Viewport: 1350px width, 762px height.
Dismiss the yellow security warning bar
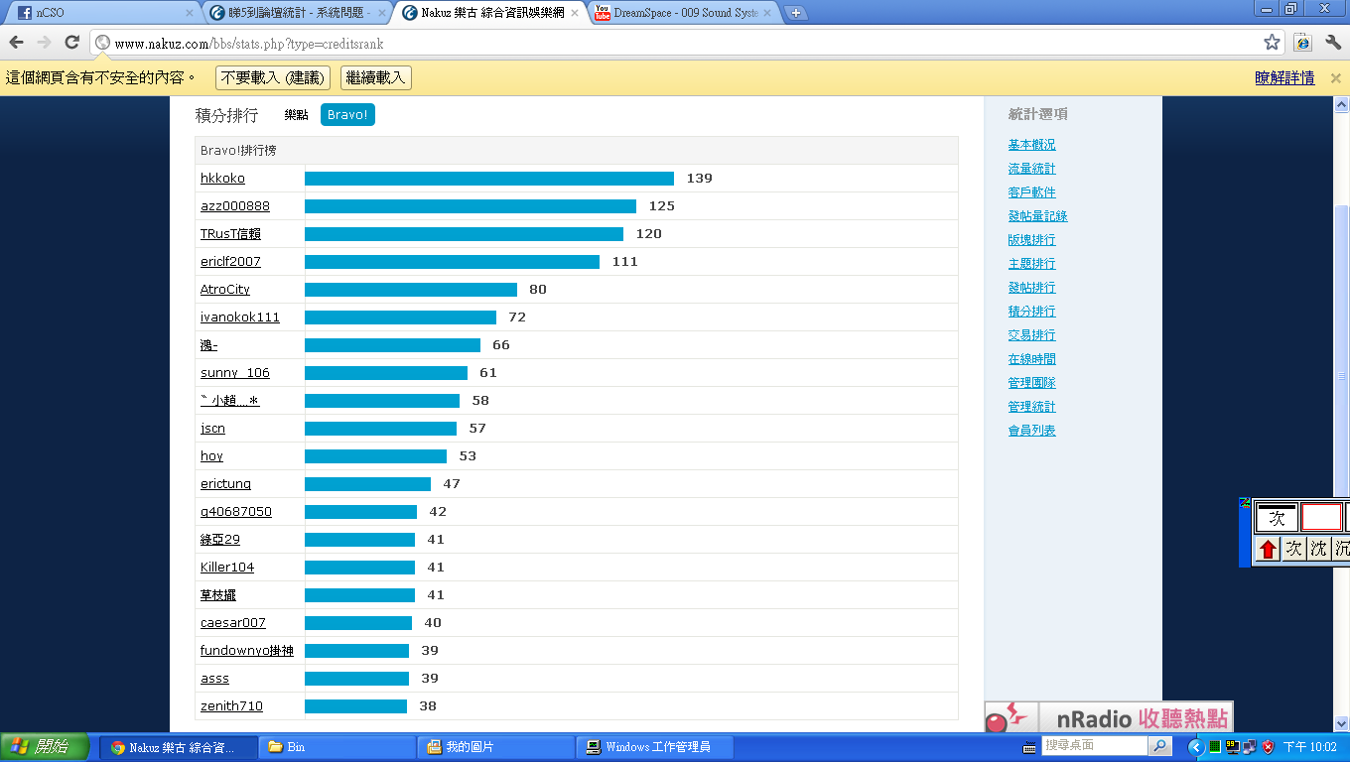click(x=1335, y=78)
